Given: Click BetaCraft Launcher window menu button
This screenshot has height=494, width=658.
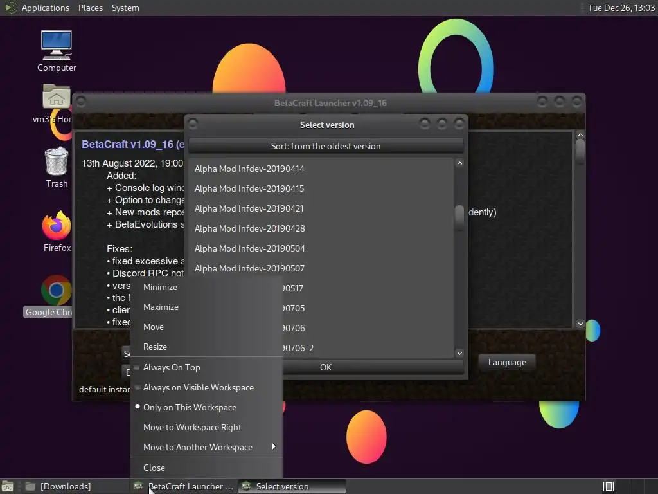Looking at the screenshot, I should [82, 102].
